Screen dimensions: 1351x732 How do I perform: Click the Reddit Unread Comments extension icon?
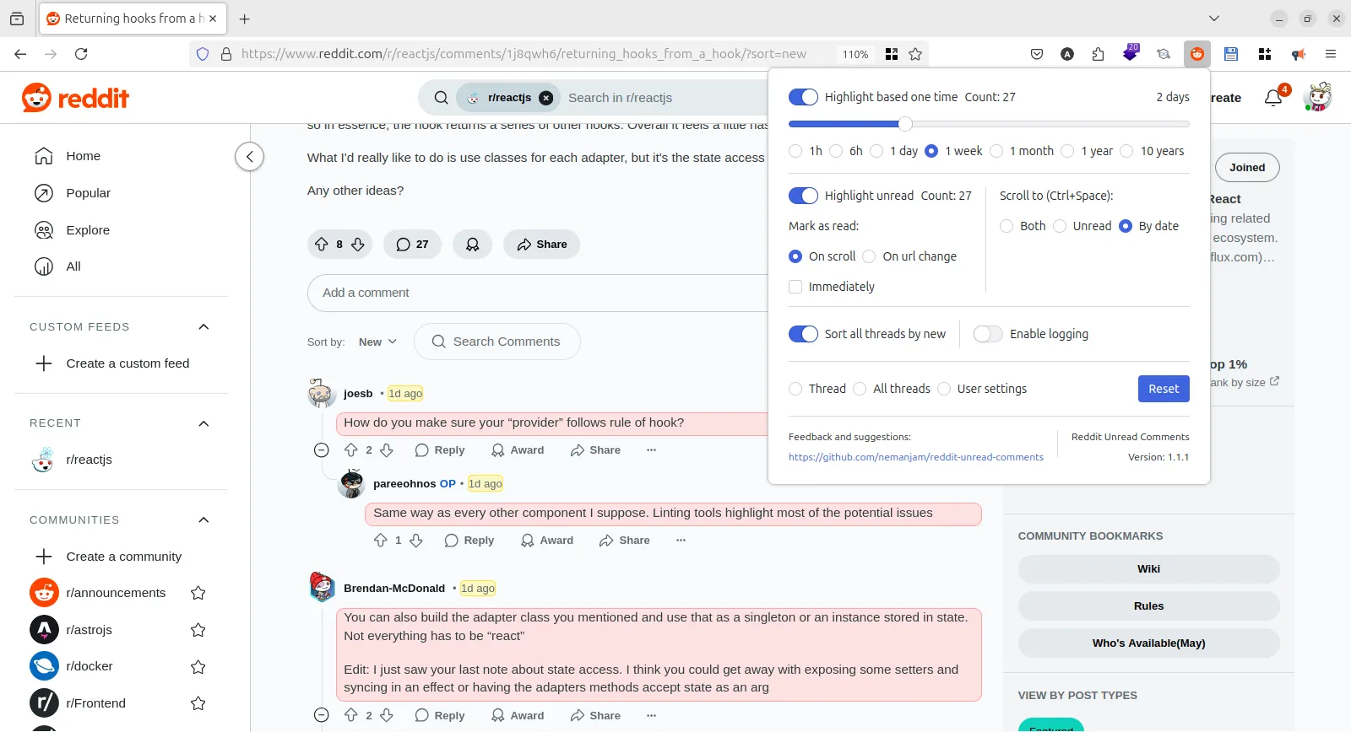point(1196,54)
